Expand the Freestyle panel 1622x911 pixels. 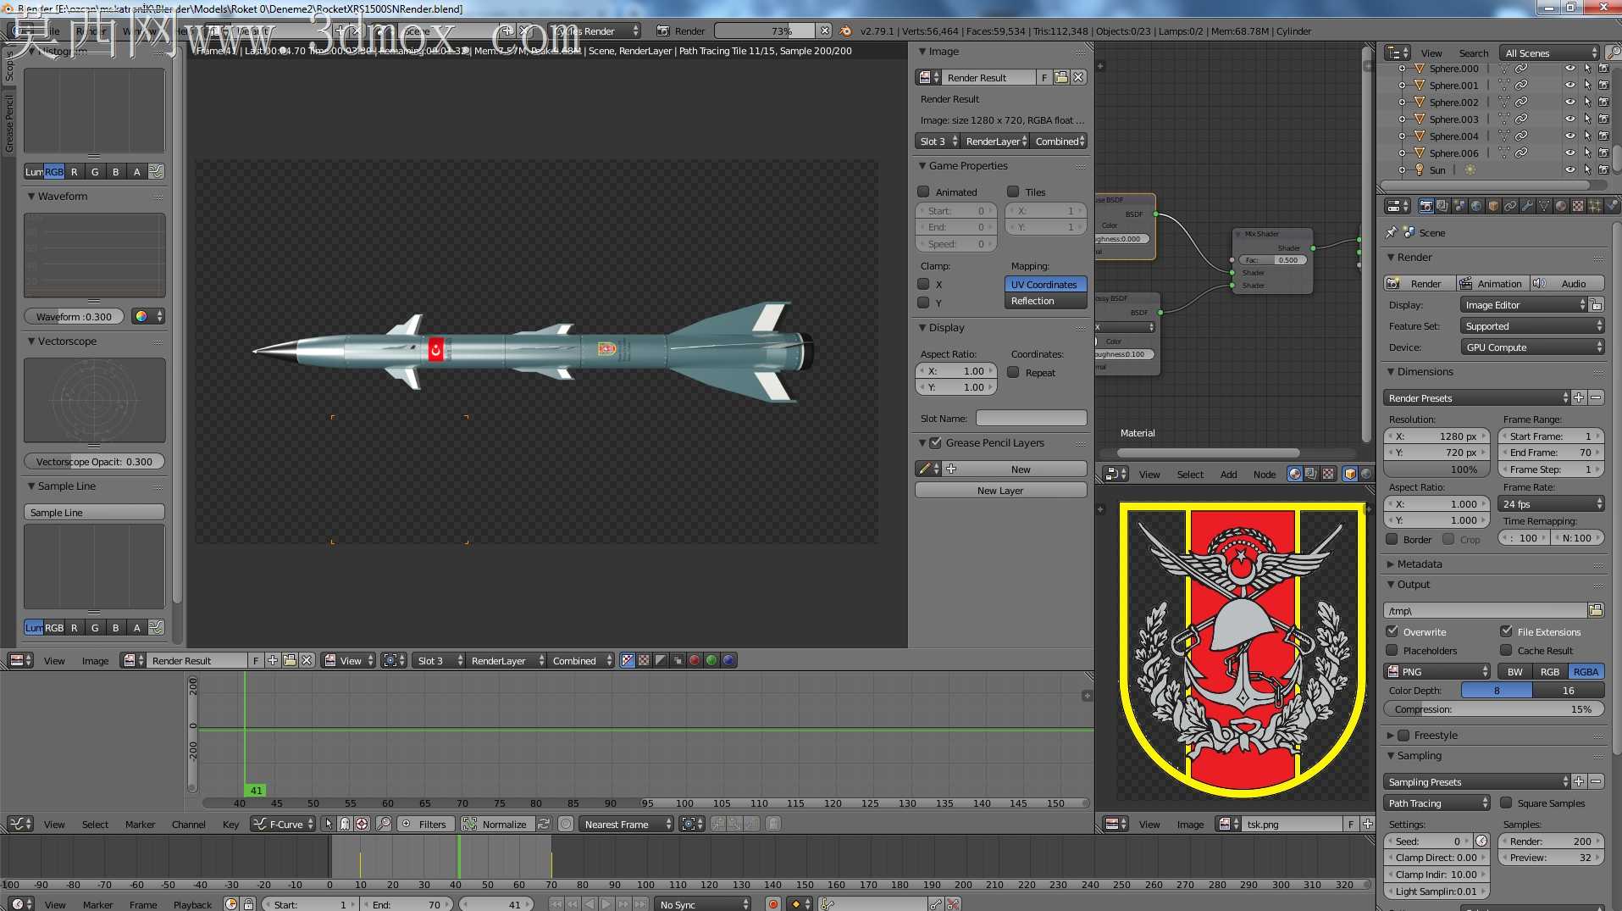tap(1391, 736)
